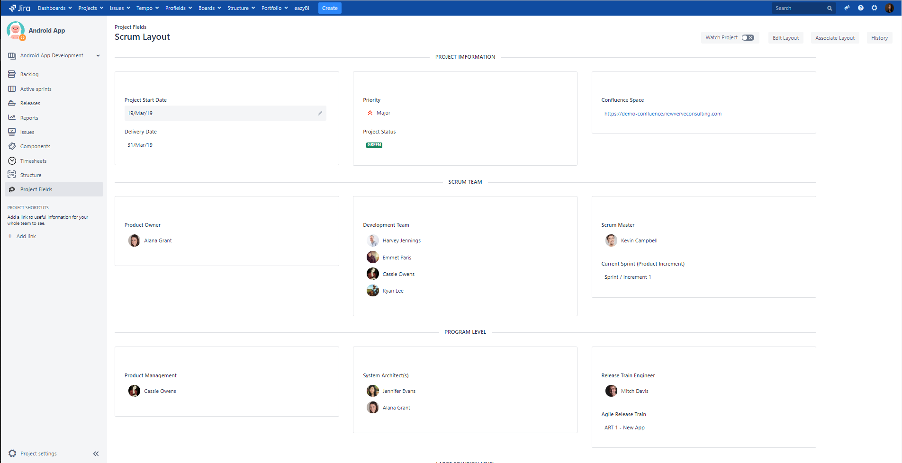Image resolution: width=902 pixels, height=463 pixels.
Task: Open the Confluence Space link
Action: (x=663, y=114)
